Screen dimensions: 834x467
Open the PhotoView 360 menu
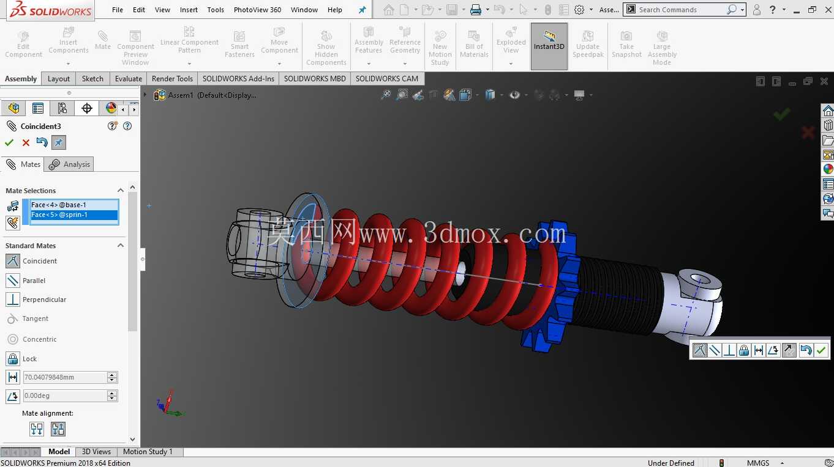(x=257, y=10)
